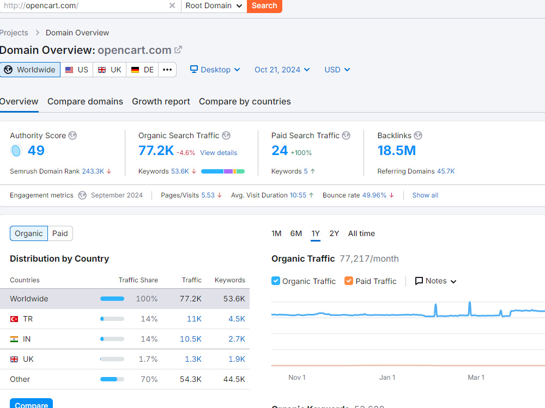Select the UK database button in the region bar
This screenshot has height=408, width=545.
point(110,70)
